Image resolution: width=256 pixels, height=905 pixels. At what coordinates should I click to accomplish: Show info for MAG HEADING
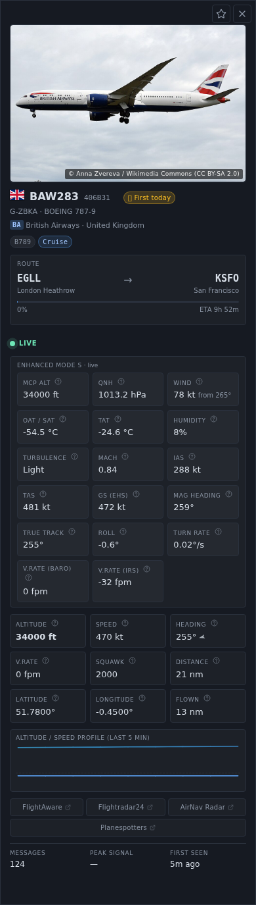pyautogui.click(x=228, y=494)
